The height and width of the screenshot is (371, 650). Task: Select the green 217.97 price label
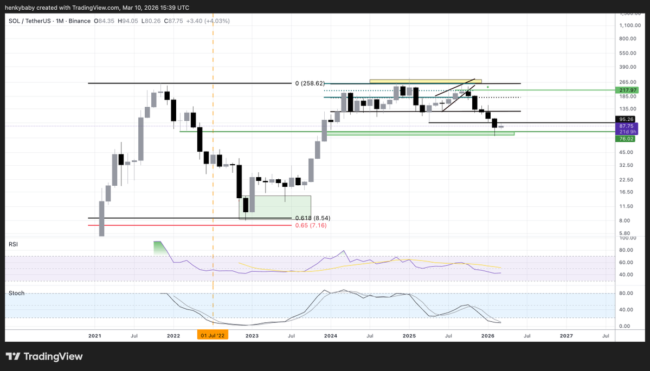pos(628,90)
